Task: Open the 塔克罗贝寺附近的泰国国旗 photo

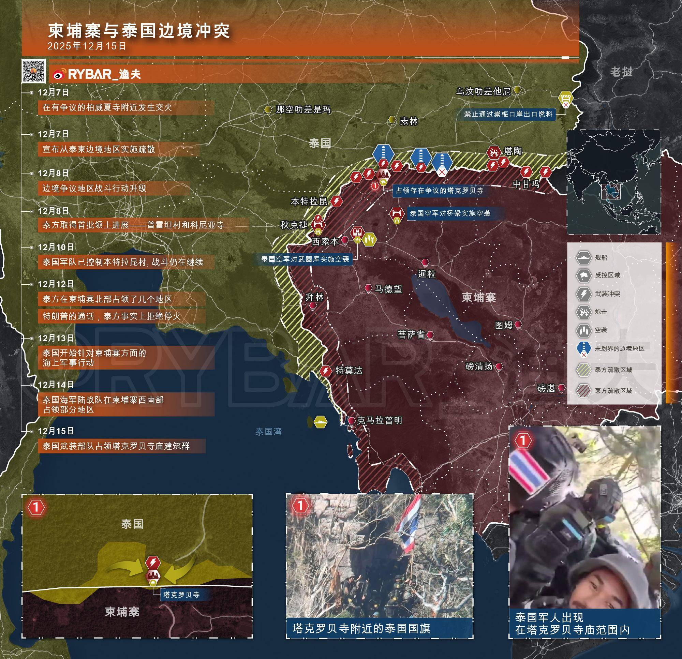Action: (379, 556)
